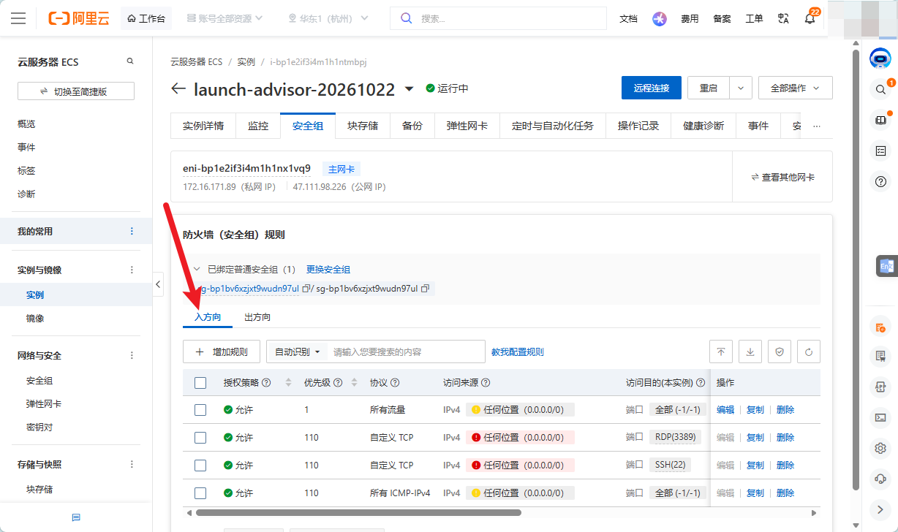
Task: Click the search icon beside 云服务器 ECS
Action: (x=130, y=61)
